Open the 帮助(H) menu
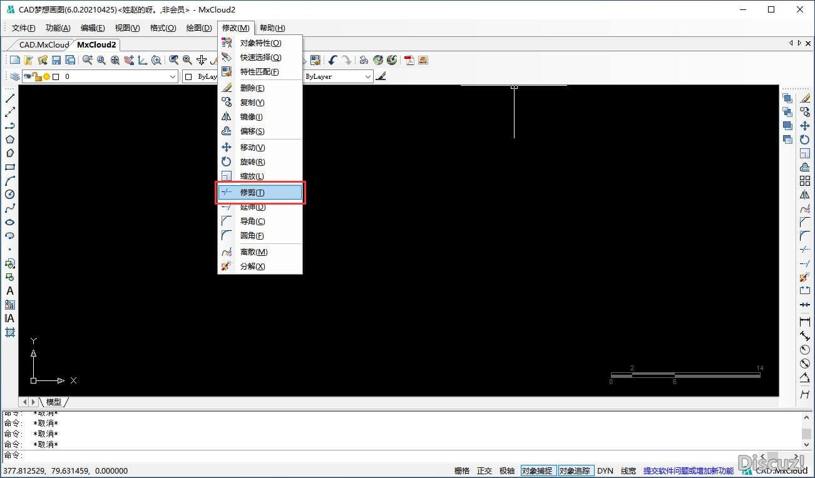The image size is (815, 478). pos(272,28)
